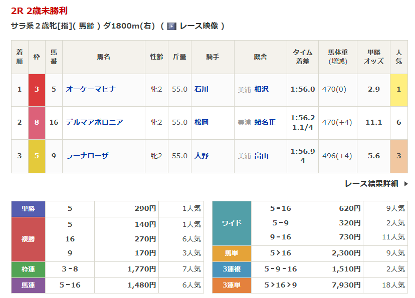Click the race video film icon
The height and width of the screenshot is (298, 415).
pyautogui.click(x=171, y=26)
